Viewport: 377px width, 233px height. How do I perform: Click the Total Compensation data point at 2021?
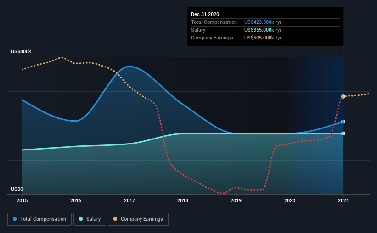point(343,122)
